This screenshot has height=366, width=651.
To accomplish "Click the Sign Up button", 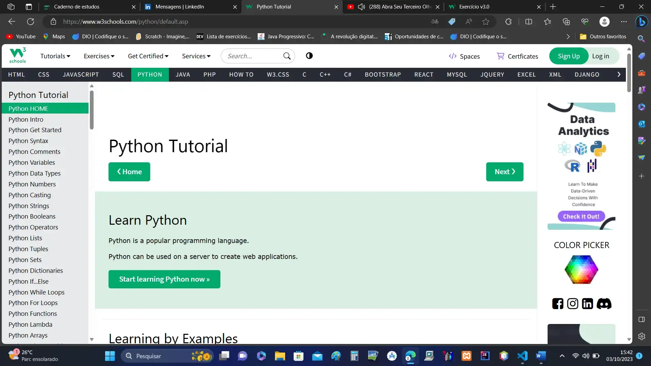I will click(569, 56).
